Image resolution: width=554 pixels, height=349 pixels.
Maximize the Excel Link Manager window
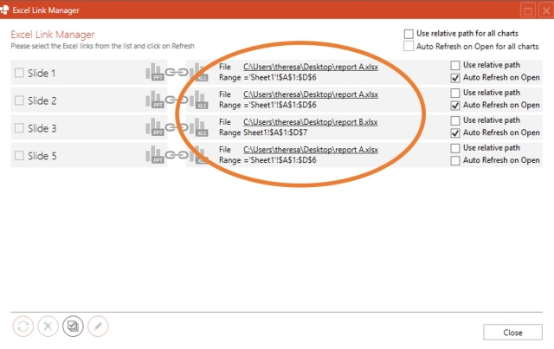[527, 10]
